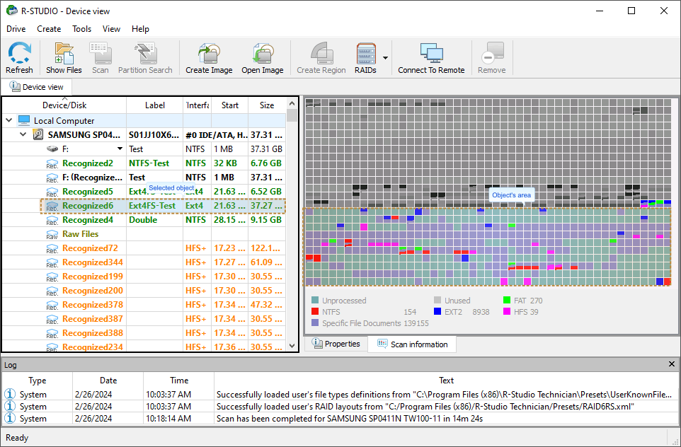The image size is (681, 447).
Task: Open the Tools menu
Action: click(x=81, y=29)
